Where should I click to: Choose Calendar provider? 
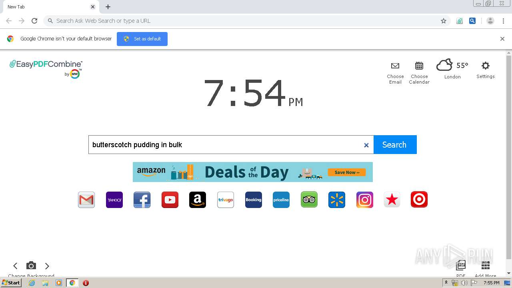click(x=419, y=72)
